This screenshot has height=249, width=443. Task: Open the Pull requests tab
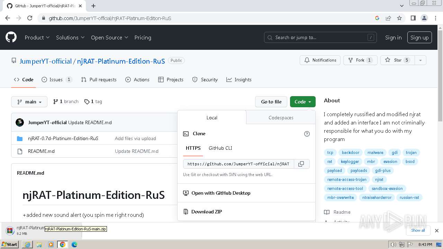(x=99, y=80)
